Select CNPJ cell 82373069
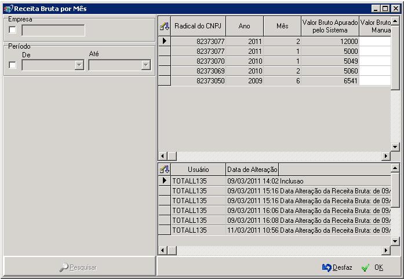Viewport: 404px width, 279px height. (198, 71)
